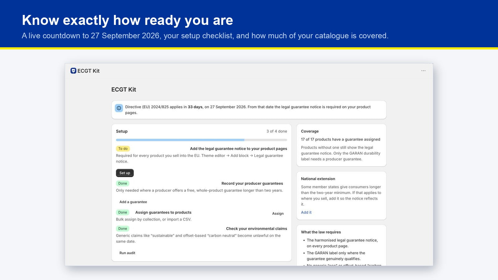
Task: Click What the law requires heading
Action: pos(321,232)
